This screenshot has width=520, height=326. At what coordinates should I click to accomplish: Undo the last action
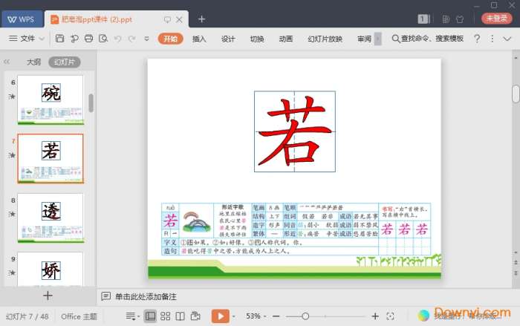pos(117,39)
